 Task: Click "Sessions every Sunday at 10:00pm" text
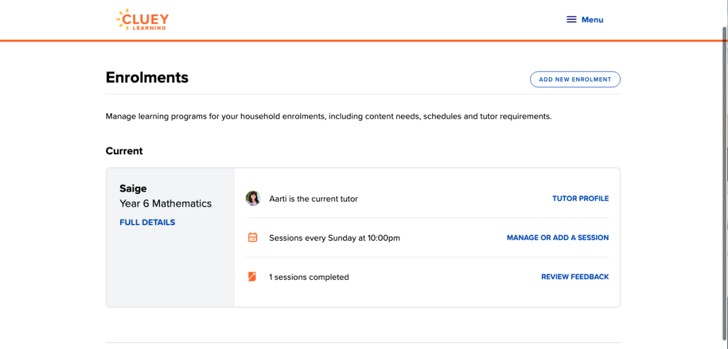(x=334, y=238)
